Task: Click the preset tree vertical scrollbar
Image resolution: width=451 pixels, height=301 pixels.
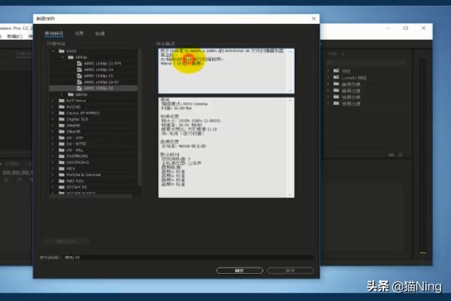Action: click(140, 118)
